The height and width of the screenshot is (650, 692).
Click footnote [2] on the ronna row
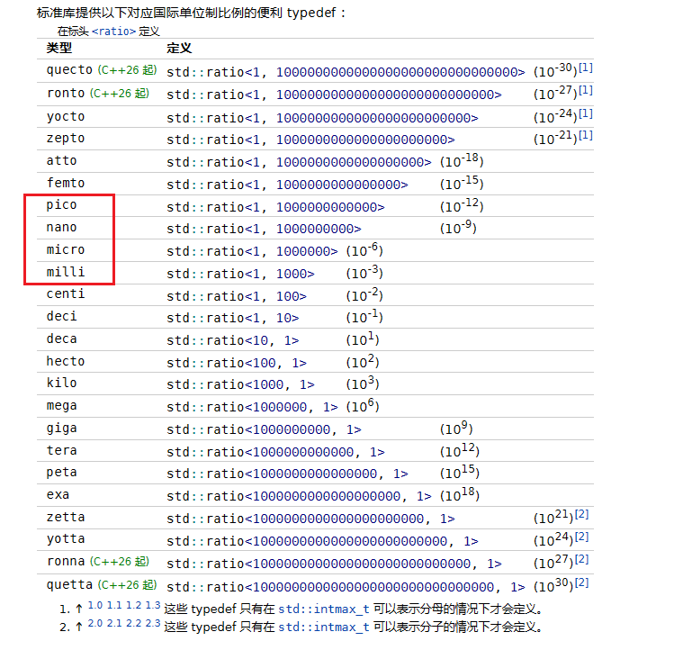coord(581,559)
